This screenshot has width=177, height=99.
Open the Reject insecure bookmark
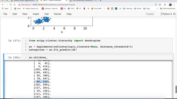pos(31,9)
